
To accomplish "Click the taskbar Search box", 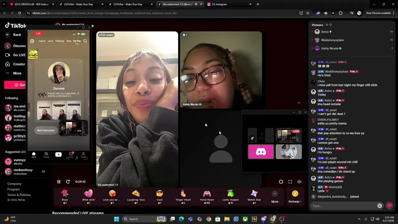I will (x=145, y=219).
